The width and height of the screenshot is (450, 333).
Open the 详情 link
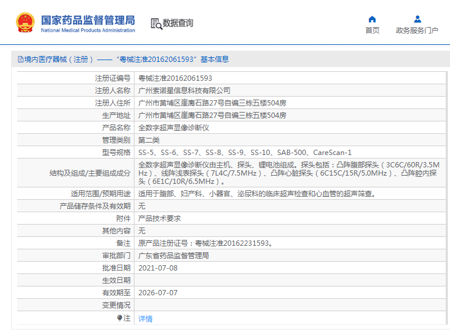145,319
